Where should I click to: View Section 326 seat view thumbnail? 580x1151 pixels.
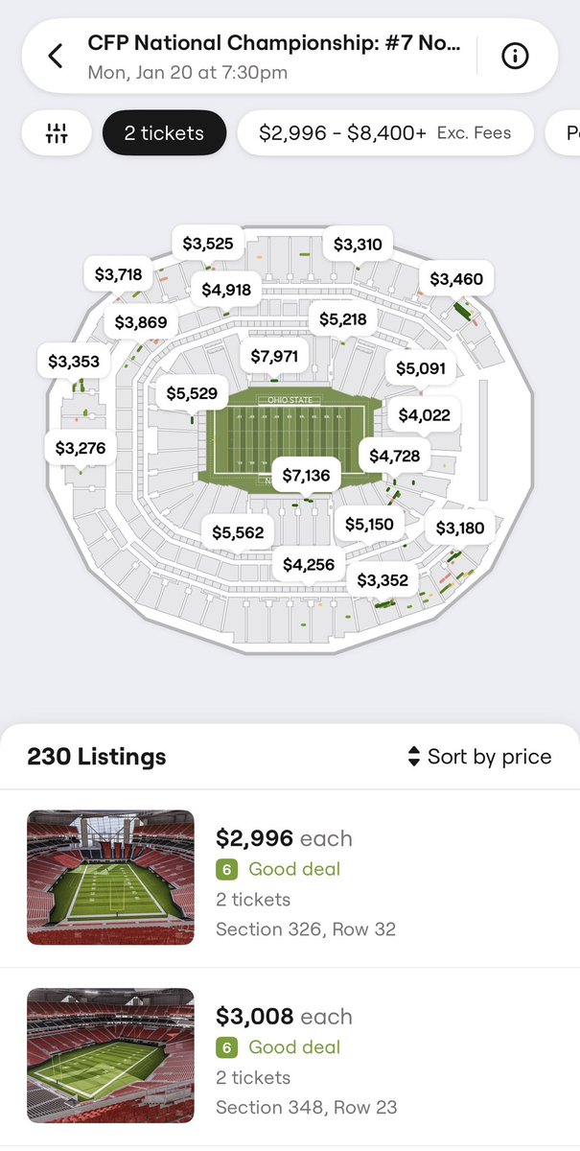(110, 878)
